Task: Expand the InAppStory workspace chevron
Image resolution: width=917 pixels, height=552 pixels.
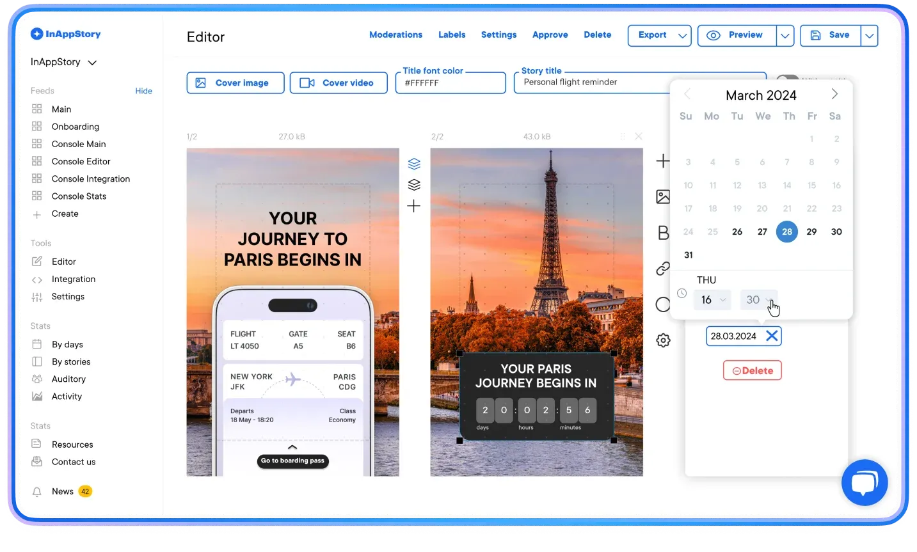Action: pos(92,62)
